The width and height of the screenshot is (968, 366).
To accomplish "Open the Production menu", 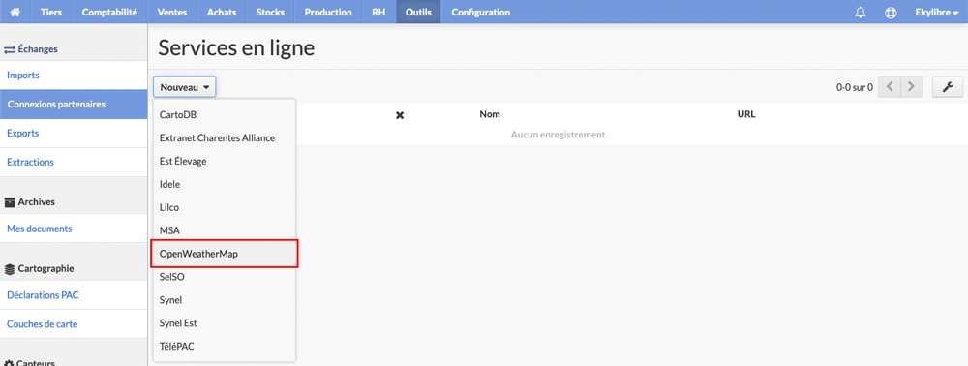I will click(x=328, y=12).
